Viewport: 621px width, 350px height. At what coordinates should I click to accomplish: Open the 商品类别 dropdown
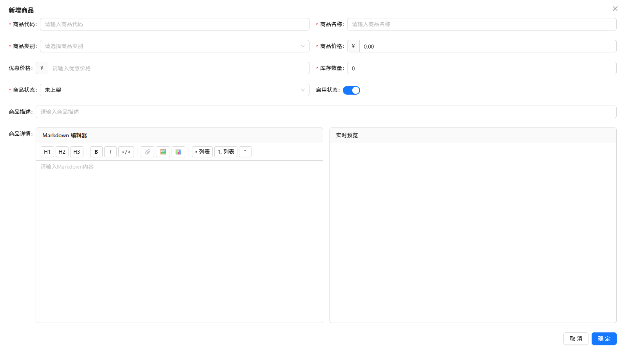pyautogui.click(x=174, y=46)
